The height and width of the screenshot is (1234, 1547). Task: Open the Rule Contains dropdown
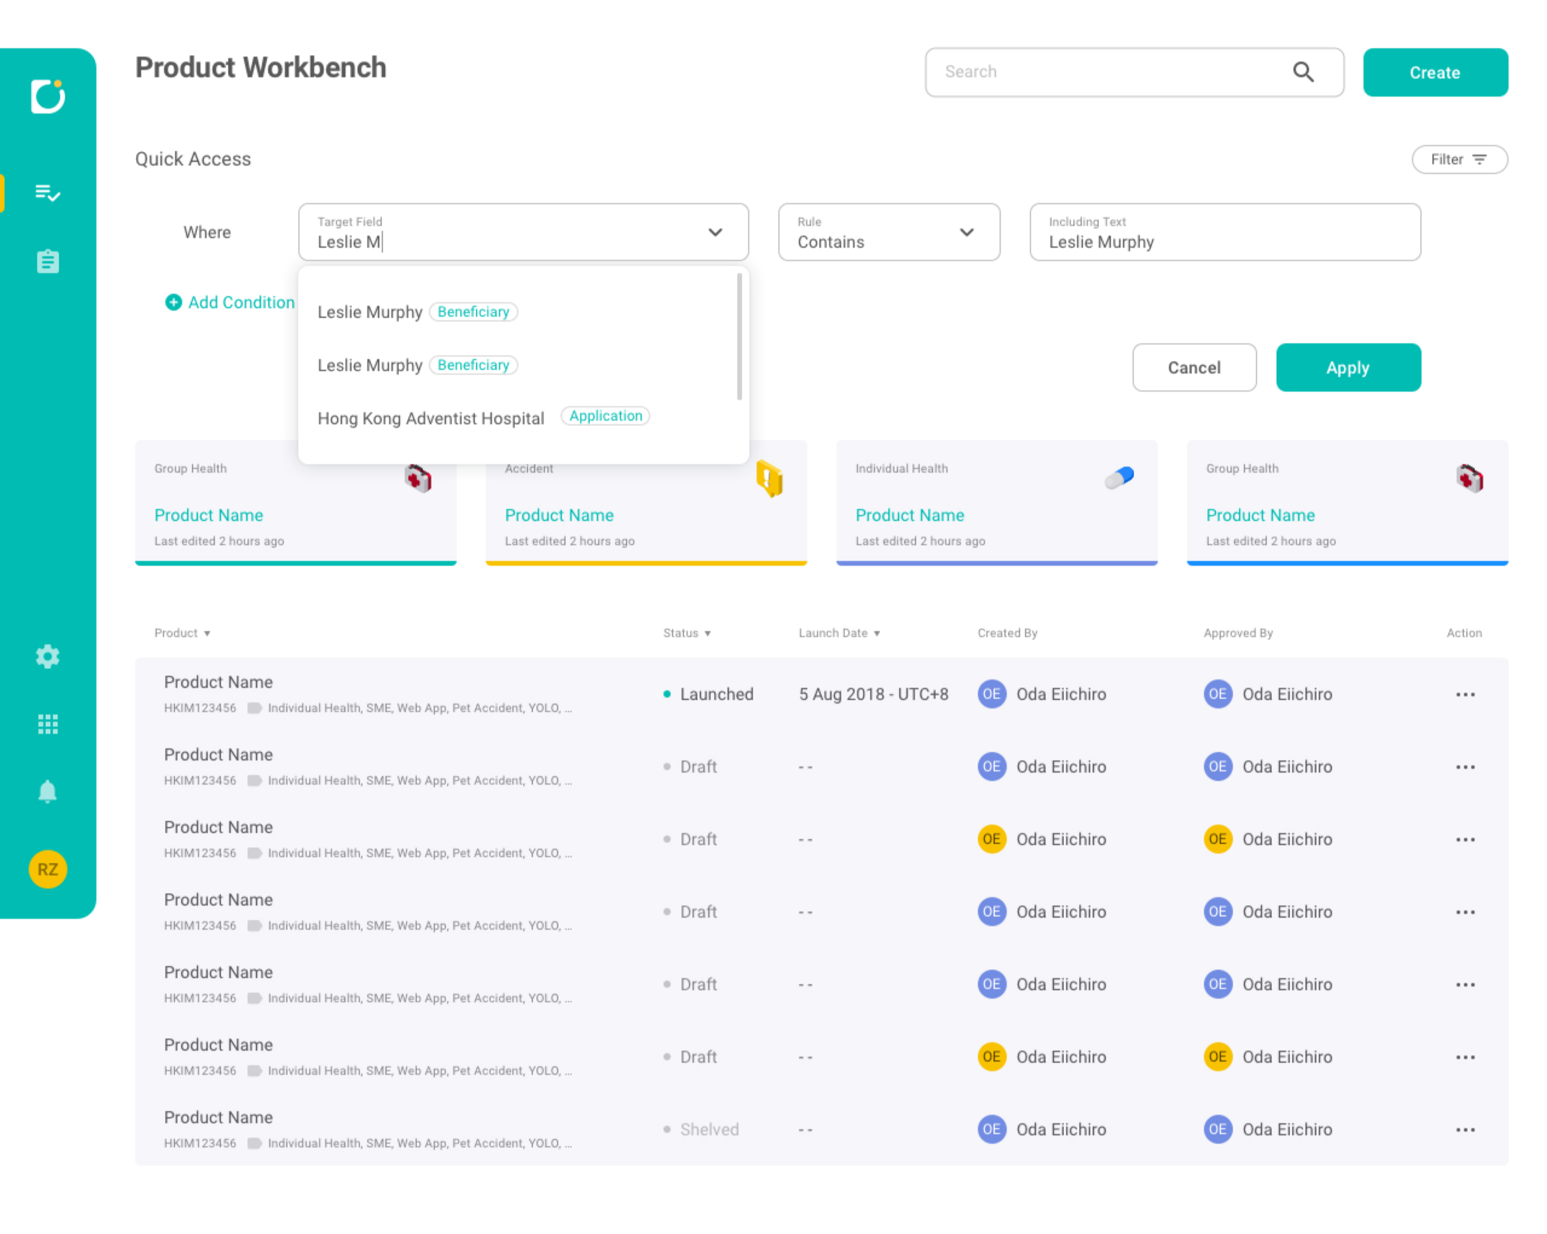888,232
